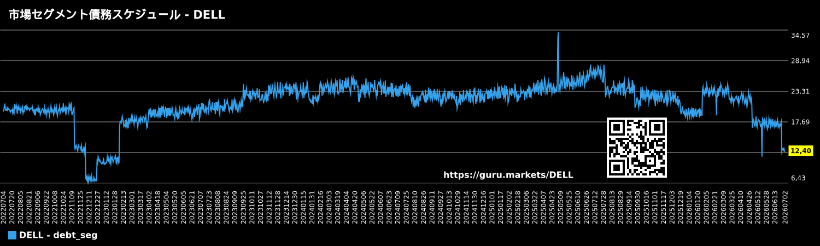Click the 34,57 y-axis label
The image size is (820, 246).
pyautogui.click(x=800, y=36)
